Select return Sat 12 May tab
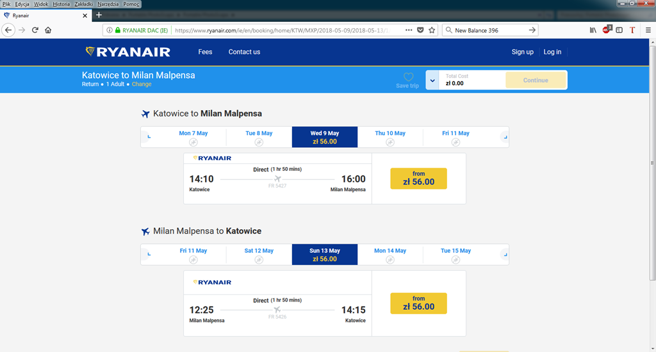The height and width of the screenshot is (352, 656). click(259, 255)
